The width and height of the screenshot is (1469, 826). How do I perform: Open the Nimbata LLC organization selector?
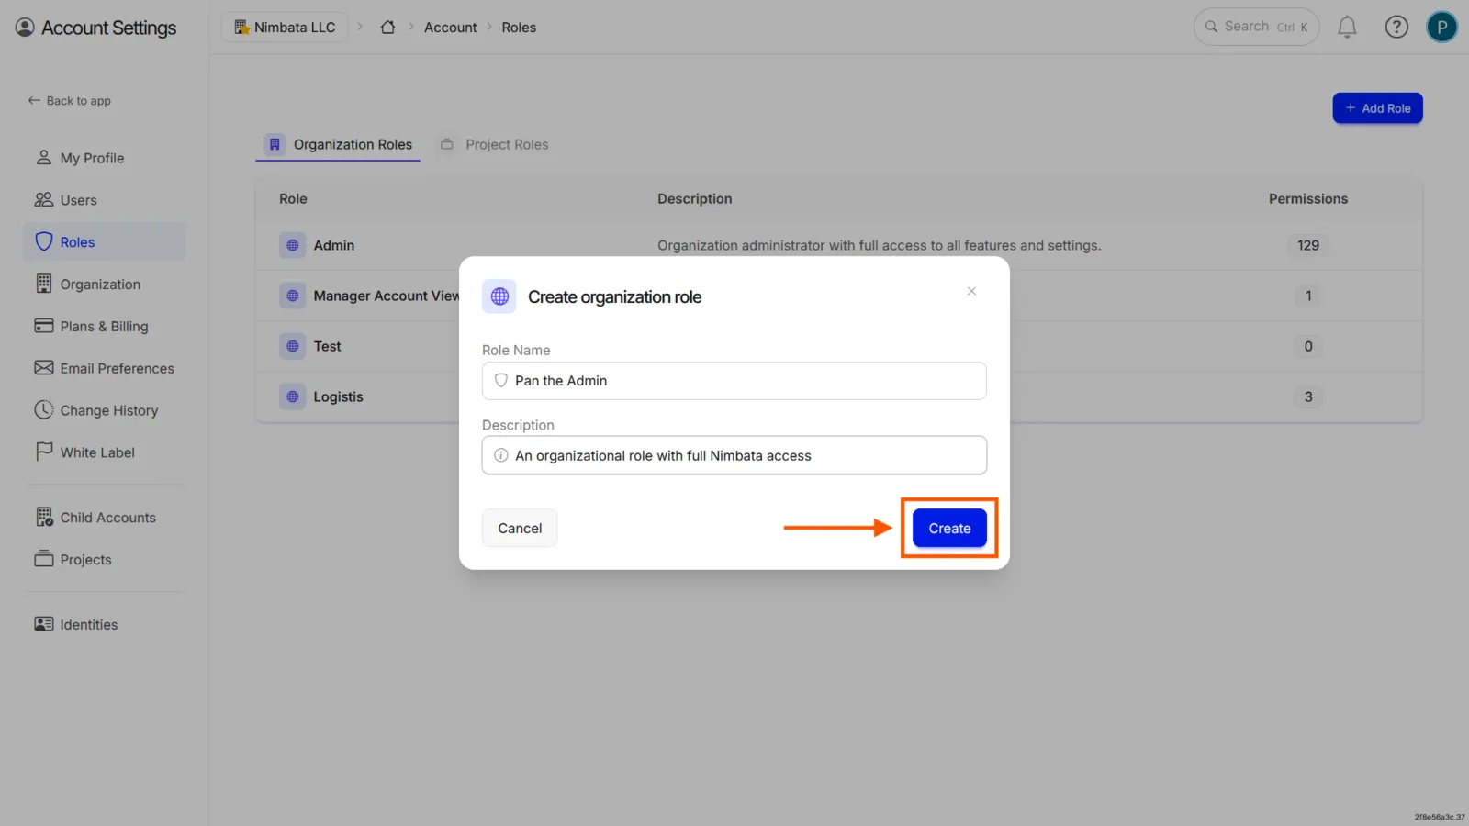(x=285, y=28)
